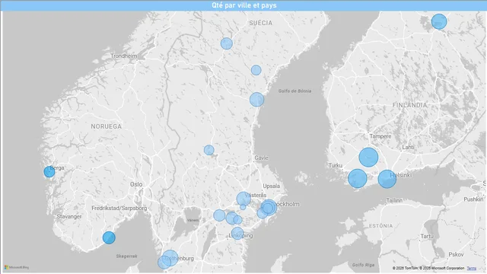Select the bubble on Västerås label
Image resolution: width=487 pixels, height=274 pixels.
click(243, 199)
